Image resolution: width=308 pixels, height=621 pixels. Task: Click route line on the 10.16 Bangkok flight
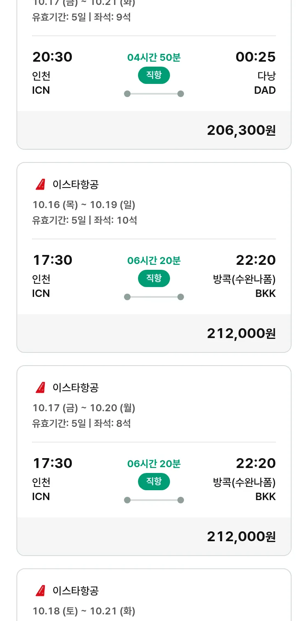tap(154, 297)
